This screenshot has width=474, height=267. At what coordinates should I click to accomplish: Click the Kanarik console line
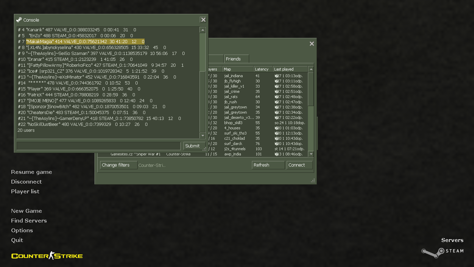[x=77, y=30]
